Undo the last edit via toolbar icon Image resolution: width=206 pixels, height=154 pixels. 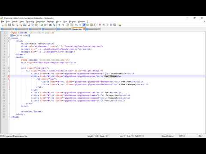pyautogui.click(x=42, y=25)
